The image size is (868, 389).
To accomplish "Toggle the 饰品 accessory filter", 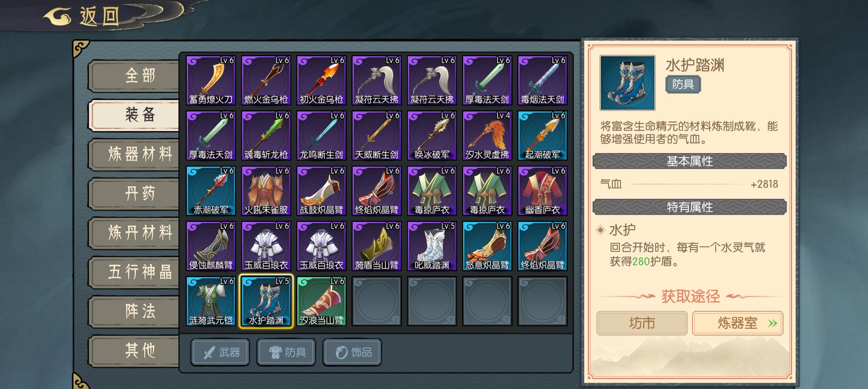I will pyautogui.click(x=352, y=352).
